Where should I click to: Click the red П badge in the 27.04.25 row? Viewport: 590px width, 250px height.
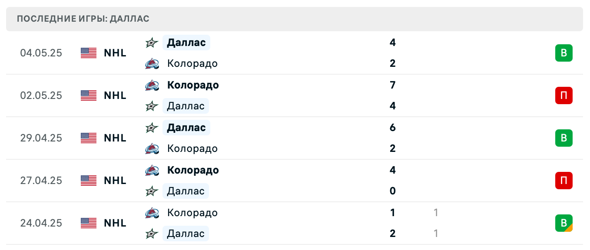[x=564, y=181]
